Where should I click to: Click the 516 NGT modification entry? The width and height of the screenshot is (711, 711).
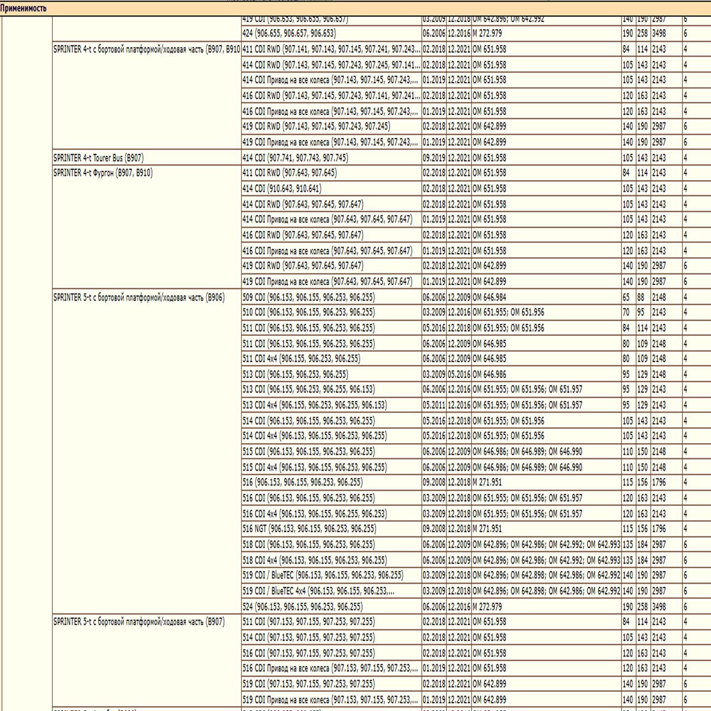tap(309, 529)
